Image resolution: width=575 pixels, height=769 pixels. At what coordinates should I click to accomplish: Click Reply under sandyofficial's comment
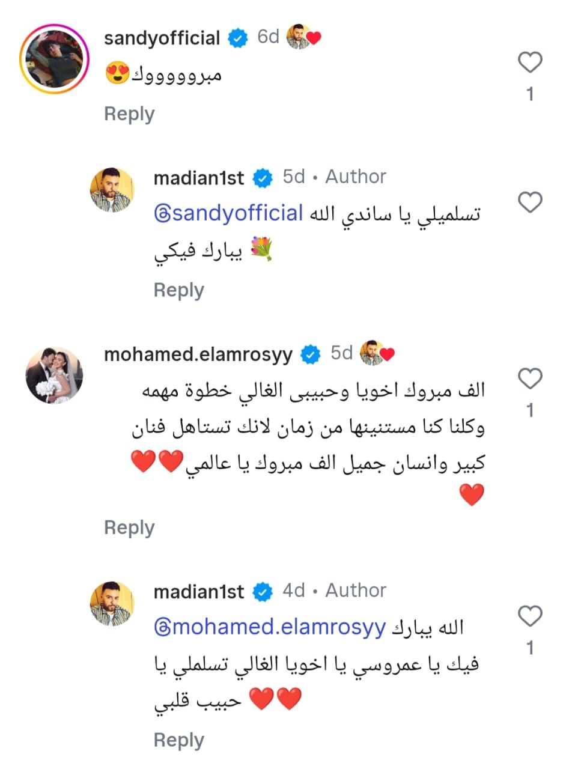[129, 114]
